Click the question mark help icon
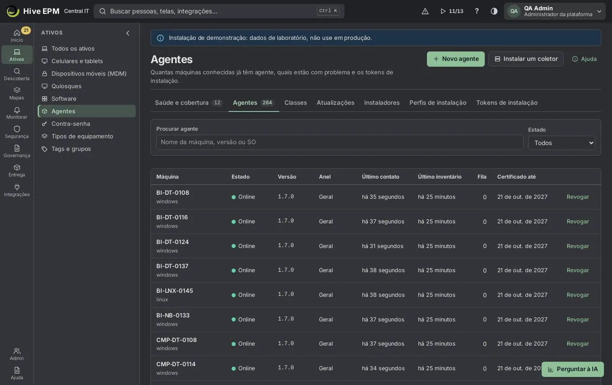612x385 pixels. point(477,11)
